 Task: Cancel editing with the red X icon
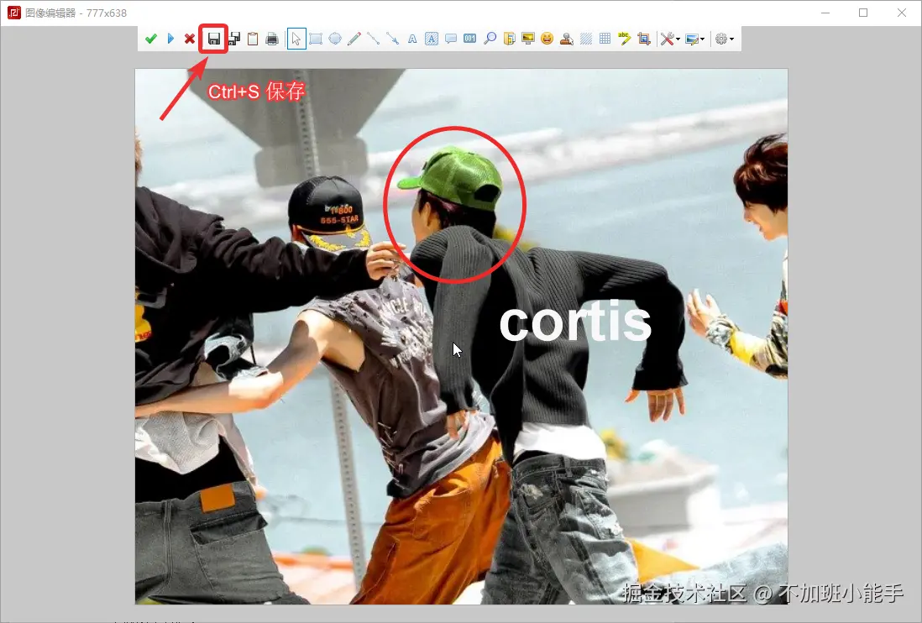pyautogui.click(x=189, y=39)
